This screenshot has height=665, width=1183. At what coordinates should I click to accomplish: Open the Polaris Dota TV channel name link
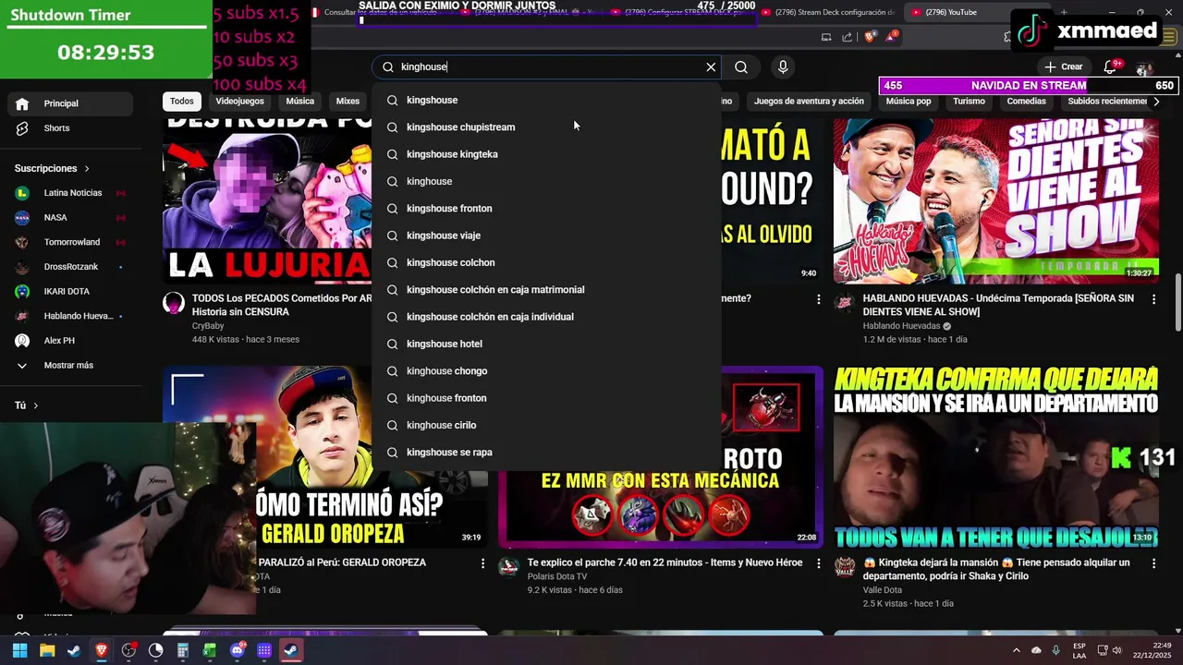coord(557,576)
